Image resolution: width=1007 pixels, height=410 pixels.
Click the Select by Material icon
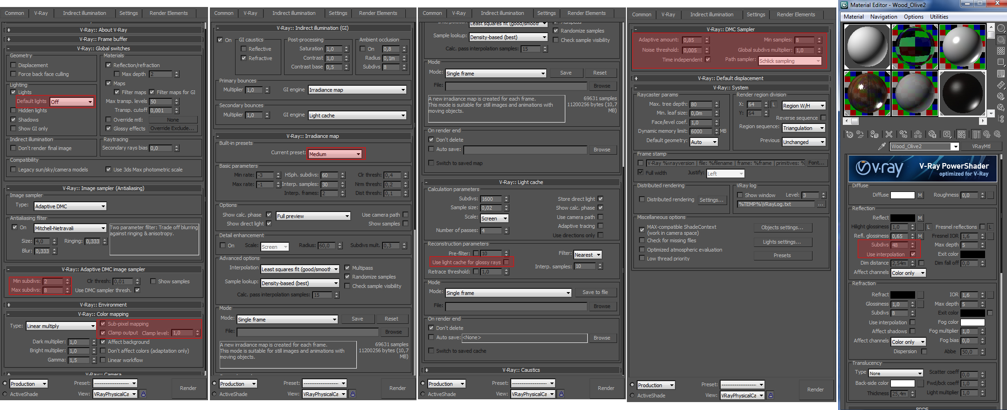pyautogui.click(x=1000, y=108)
